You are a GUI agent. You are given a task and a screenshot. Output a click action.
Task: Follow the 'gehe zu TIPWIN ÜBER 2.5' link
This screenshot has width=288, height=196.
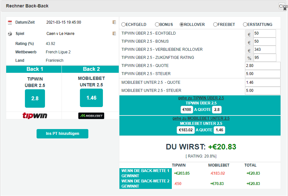point(201,98)
